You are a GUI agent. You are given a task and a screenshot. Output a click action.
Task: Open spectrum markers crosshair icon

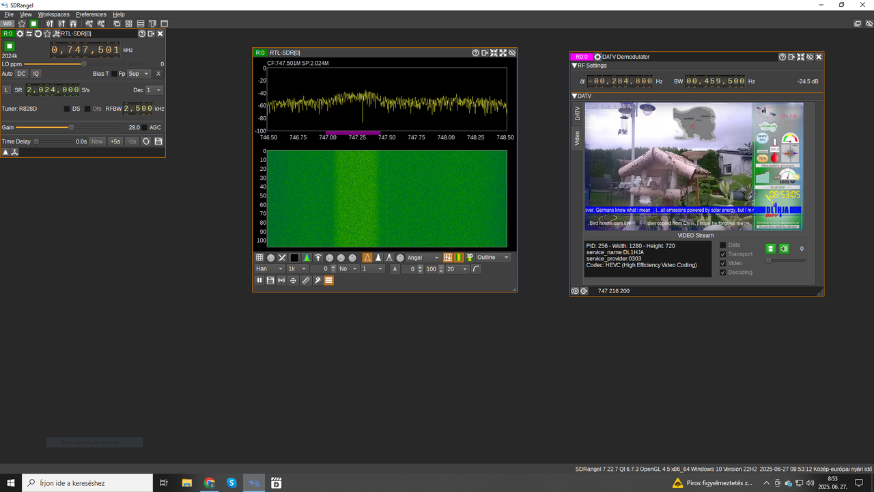click(x=293, y=280)
